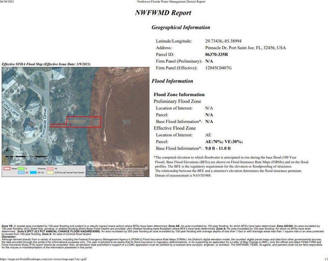Click the Parcel ID value 06370-335R

click(x=216, y=54)
